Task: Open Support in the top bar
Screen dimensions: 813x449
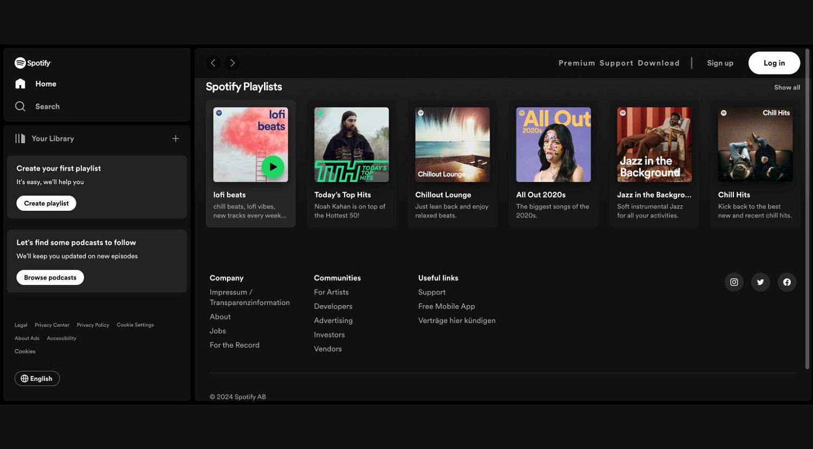Action: [x=616, y=63]
